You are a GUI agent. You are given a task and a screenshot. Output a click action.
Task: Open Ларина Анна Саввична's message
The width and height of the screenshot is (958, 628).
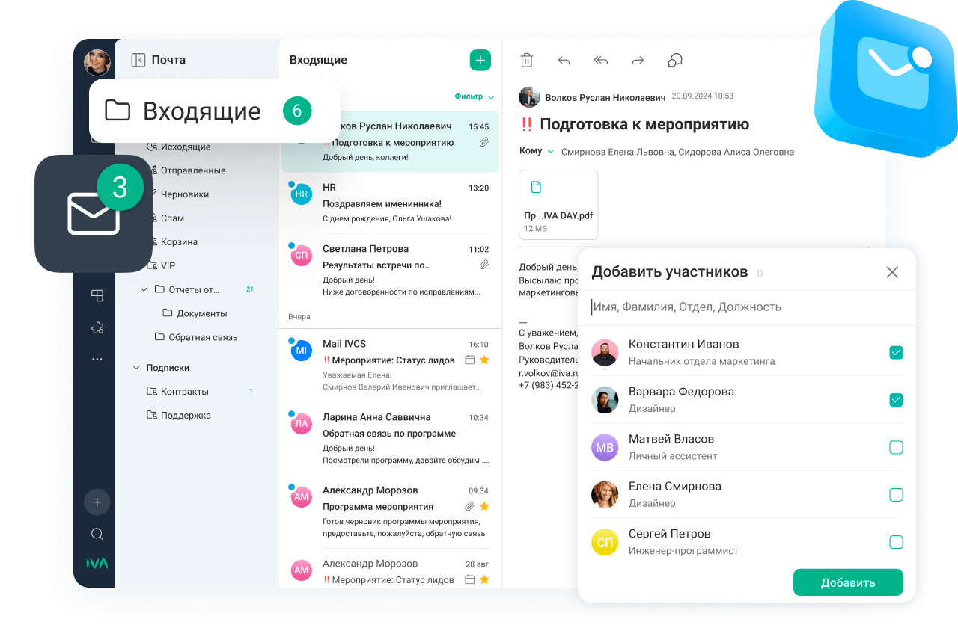[390, 438]
